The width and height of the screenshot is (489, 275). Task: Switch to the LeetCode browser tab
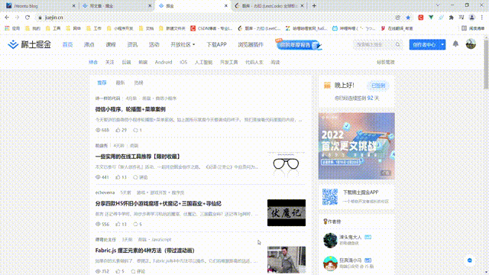click(270, 5)
